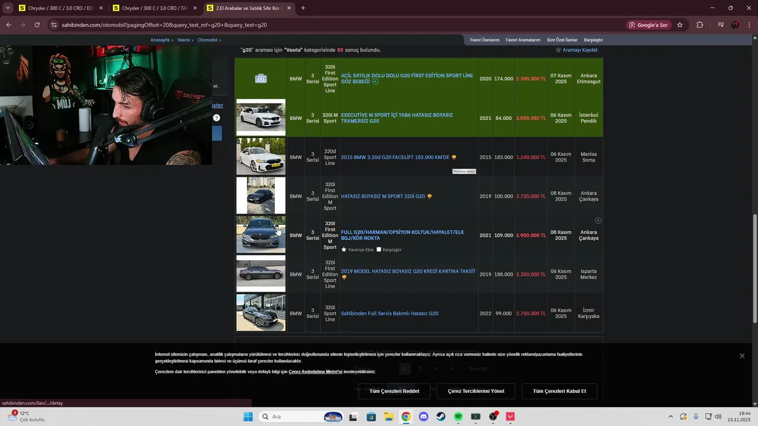Click Tüm Çerezleri Reddet button
758x426 pixels.
click(x=394, y=391)
